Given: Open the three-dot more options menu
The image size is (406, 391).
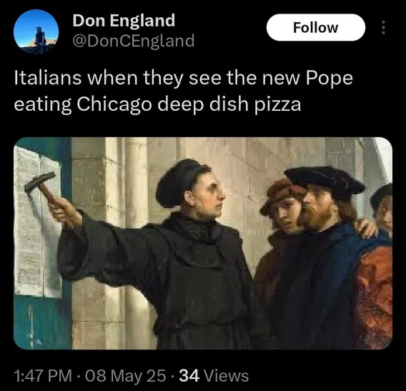Looking at the screenshot, I should pyautogui.click(x=383, y=27).
